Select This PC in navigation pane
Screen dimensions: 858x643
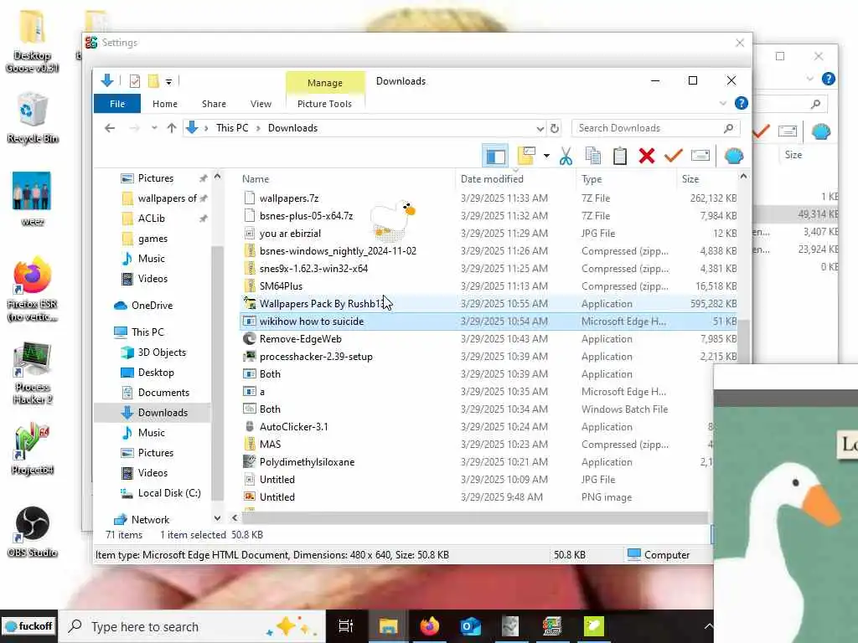click(x=147, y=332)
